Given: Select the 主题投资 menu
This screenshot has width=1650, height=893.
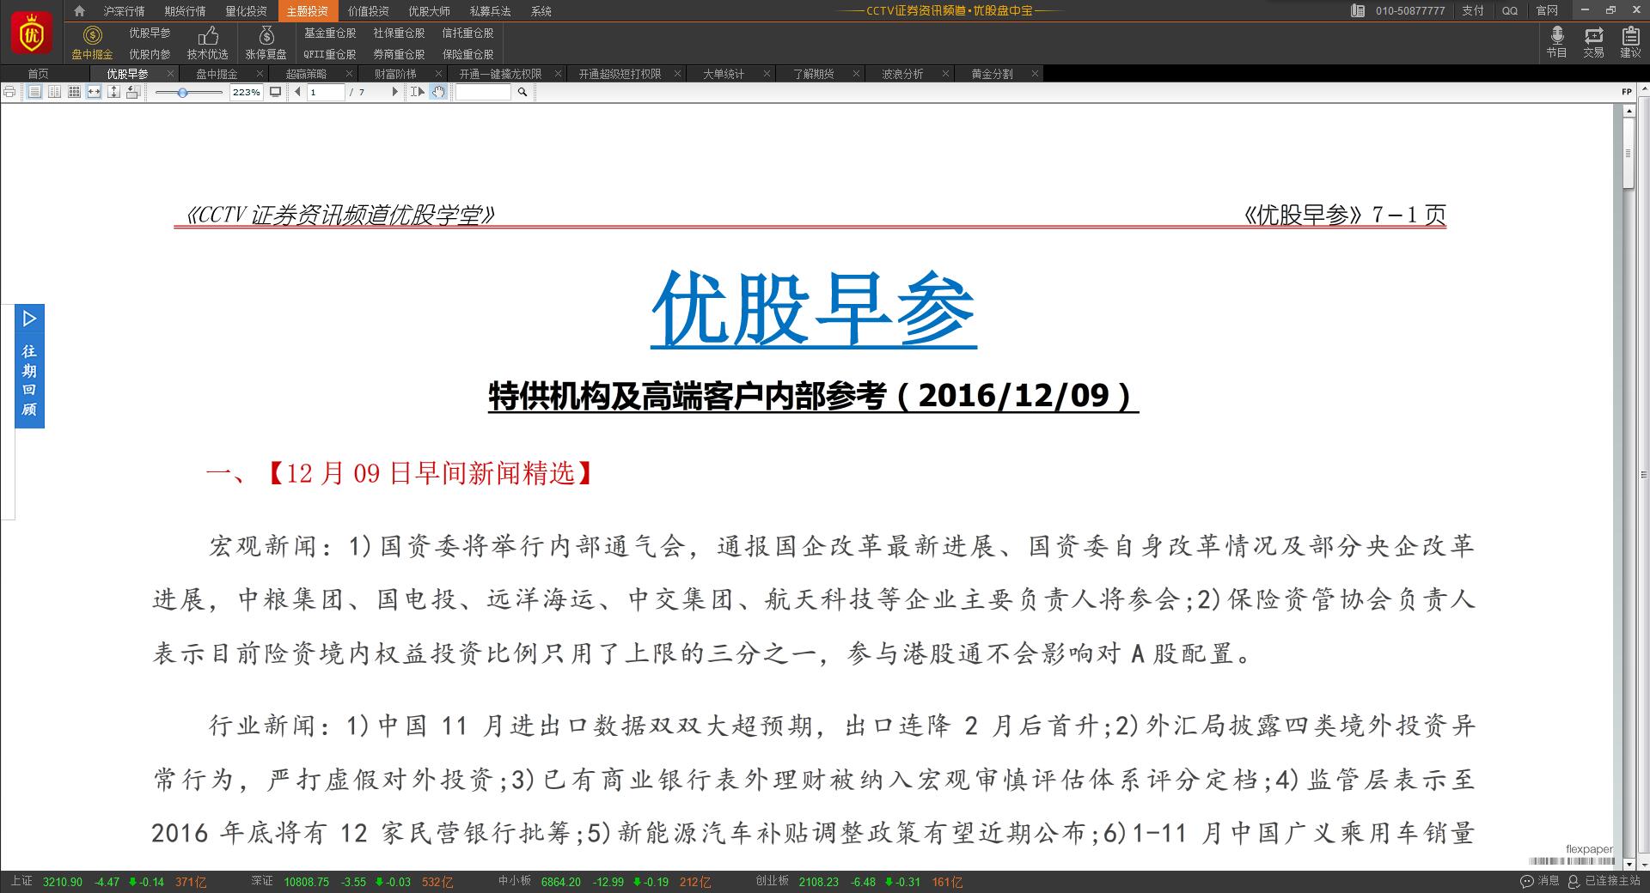Looking at the screenshot, I should point(308,11).
